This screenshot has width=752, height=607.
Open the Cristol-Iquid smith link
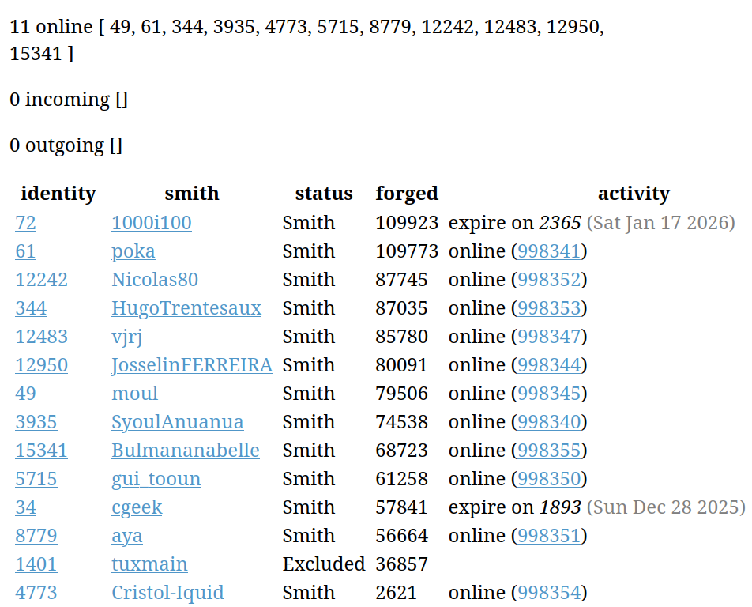pos(167,593)
